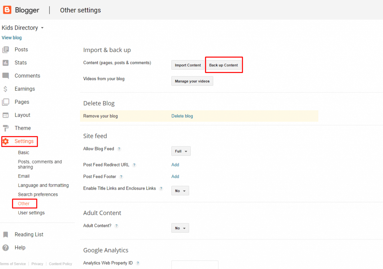Open the Enable Title Links No dropdown
Viewport: 383px width, 269px height.
click(180, 191)
